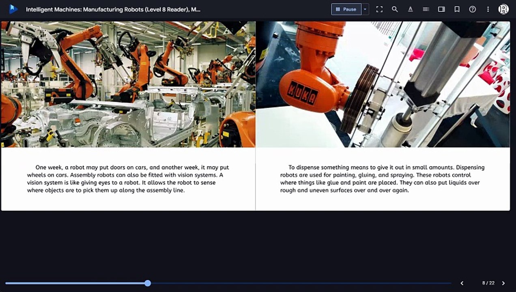This screenshot has width=516, height=292.
Task: Open the account profile avatar
Action: pos(503,9)
